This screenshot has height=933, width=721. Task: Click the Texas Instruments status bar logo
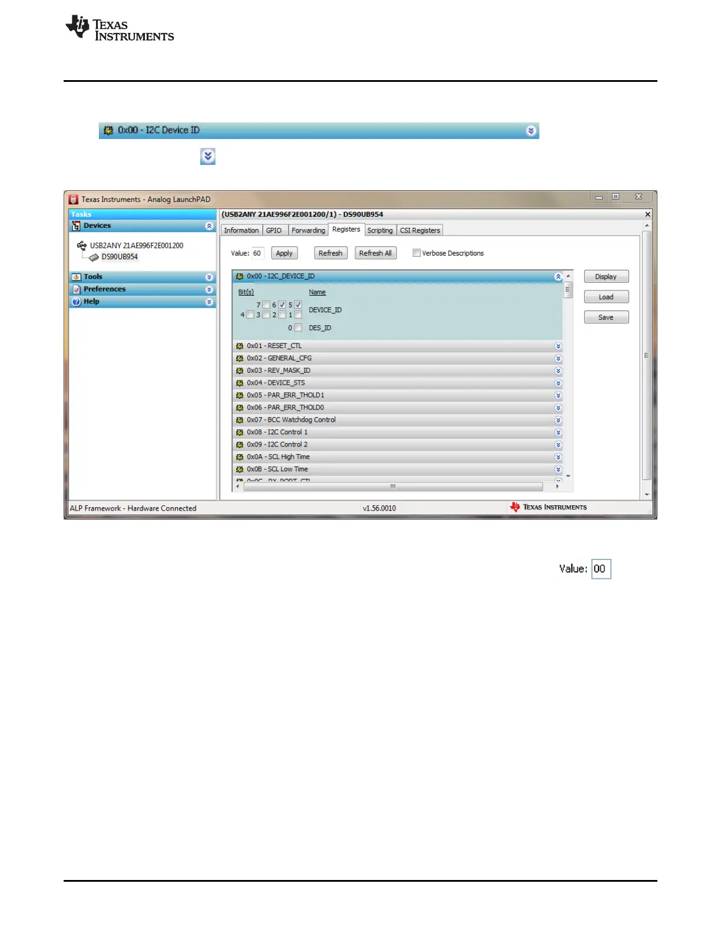coord(548,507)
